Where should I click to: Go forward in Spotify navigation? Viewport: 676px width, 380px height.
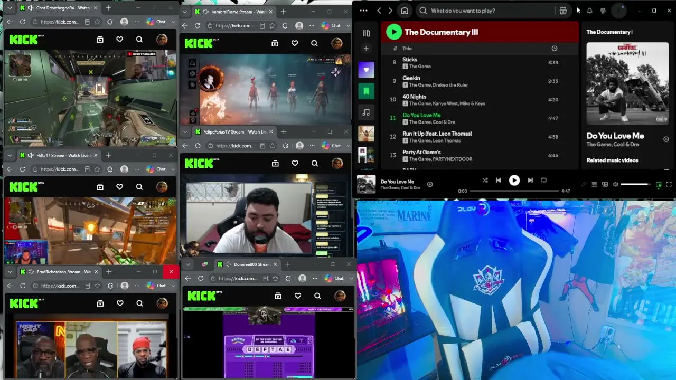[x=390, y=11]
